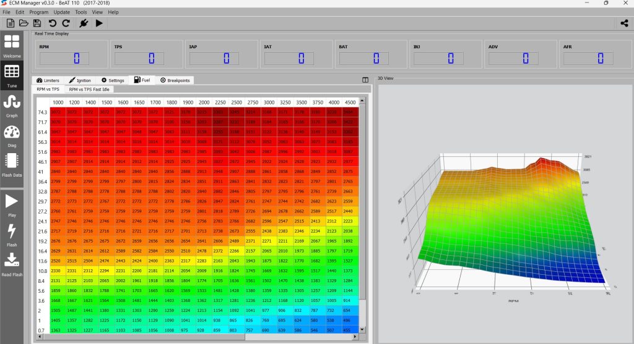Viewport: 634px width, 344px height.
Task: Save using the floppy disk icon
Action: coord(37,23)
